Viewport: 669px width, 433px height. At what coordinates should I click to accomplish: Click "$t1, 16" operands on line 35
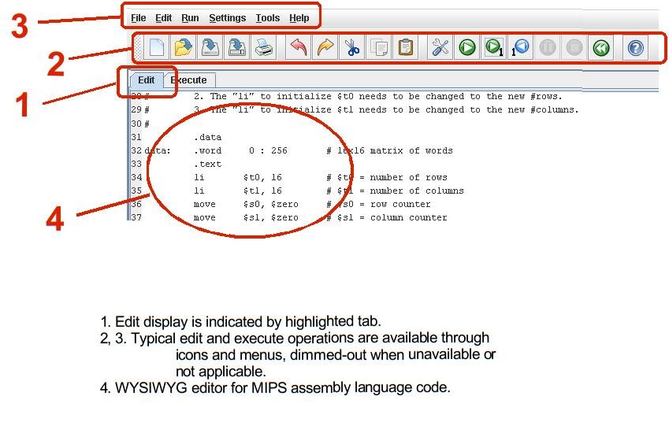click(262, 191)
